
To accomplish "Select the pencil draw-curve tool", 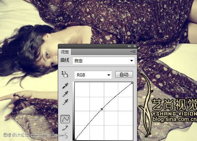I will (65, 128).
